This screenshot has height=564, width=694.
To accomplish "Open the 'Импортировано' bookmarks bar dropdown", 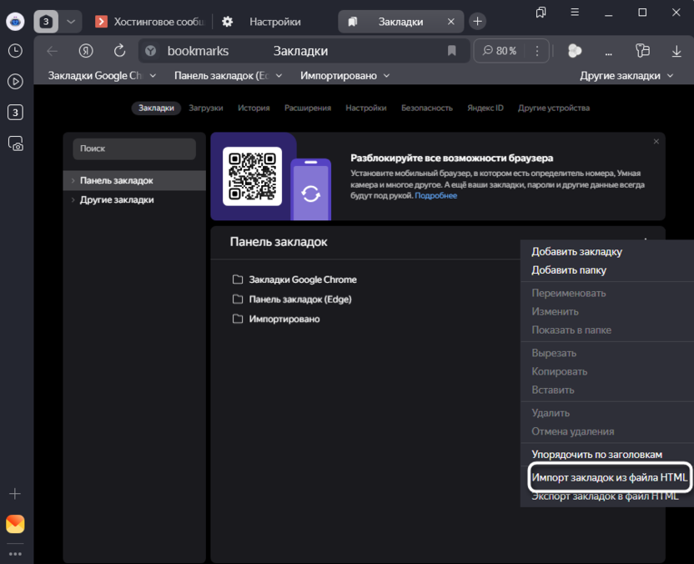I will (x=344, y=76).
